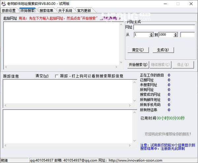
Task: Click the 欢迎将此软件推荐给你的朋友 text
Action: point(168,134)
